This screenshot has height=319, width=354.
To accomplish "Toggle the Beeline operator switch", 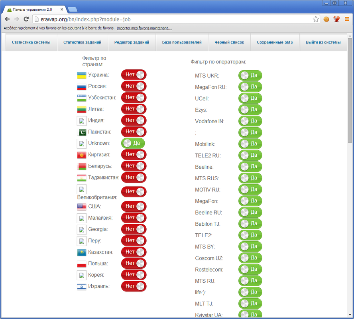I will coord(250,167).
